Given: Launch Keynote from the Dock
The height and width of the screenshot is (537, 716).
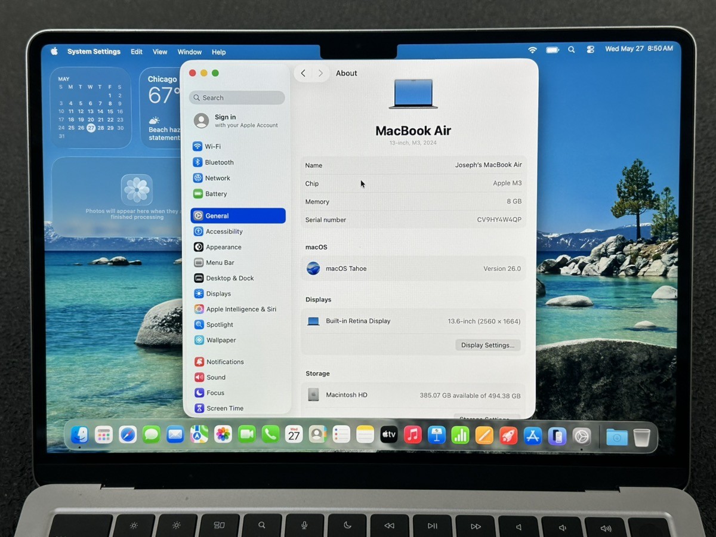Looking at the screenshot, I should pyautogui.click(x=437, y=435).
